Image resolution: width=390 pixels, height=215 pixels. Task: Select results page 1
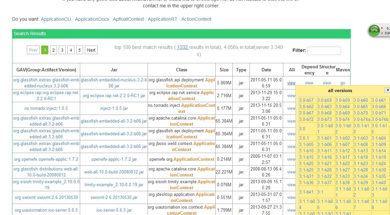[45, 50]
